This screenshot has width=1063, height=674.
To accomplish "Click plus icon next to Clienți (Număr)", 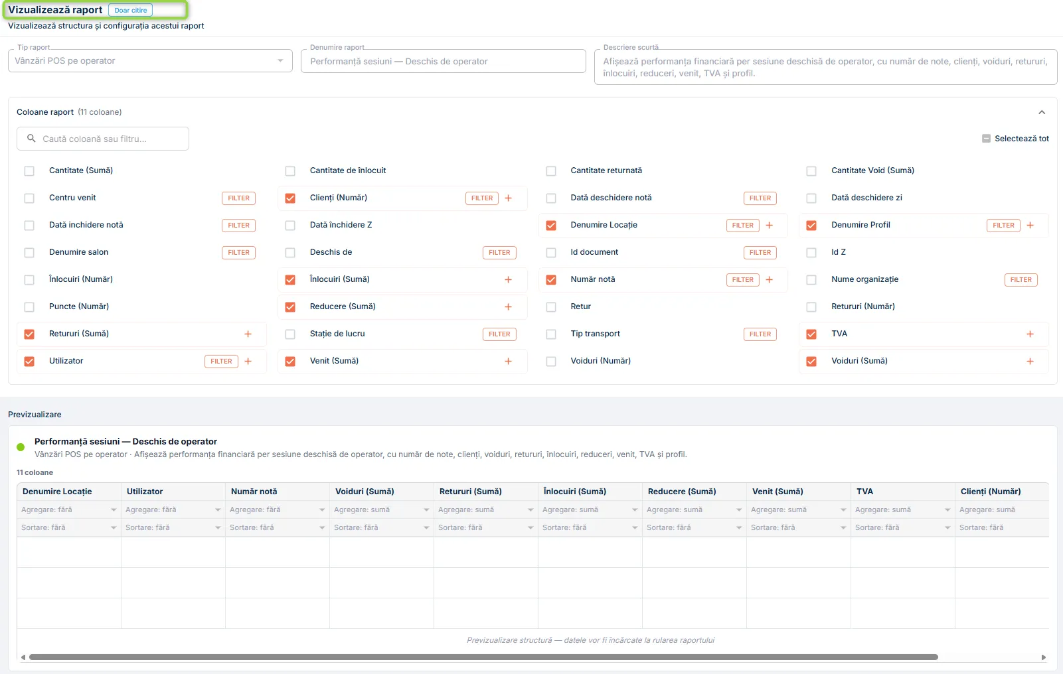I will (509, 198).
